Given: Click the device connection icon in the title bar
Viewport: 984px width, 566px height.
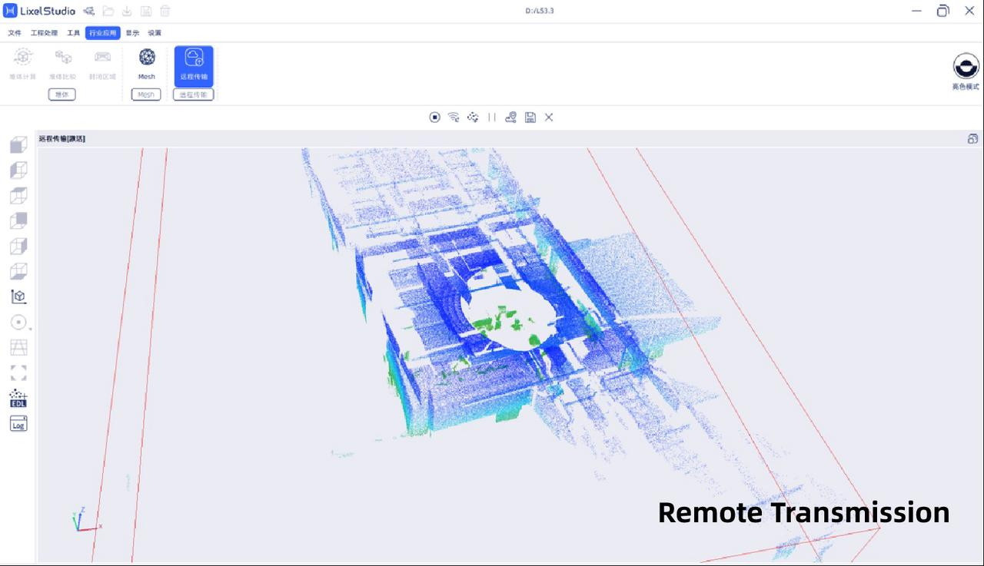Looking at the screenshot, I should point(88,11).
